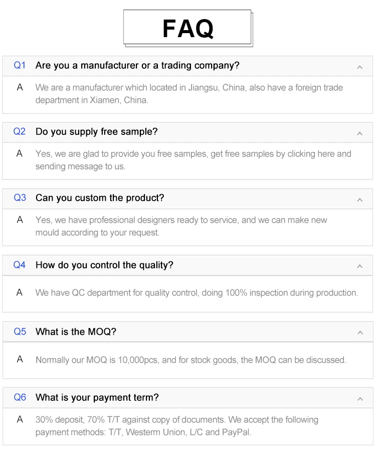Collapse the Q4 quality control chevron

359,266
